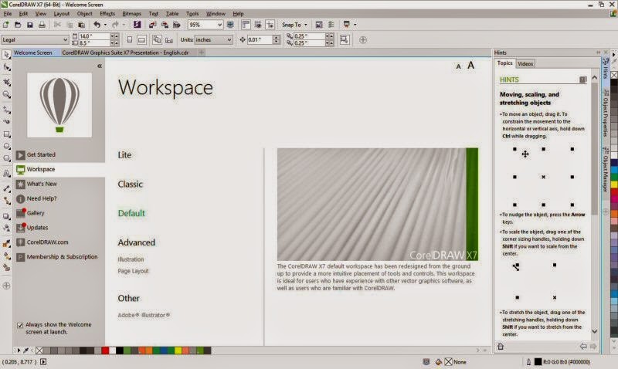
Task: Select the Rectangle tool in the toolbox
Action: coord(6,134)
